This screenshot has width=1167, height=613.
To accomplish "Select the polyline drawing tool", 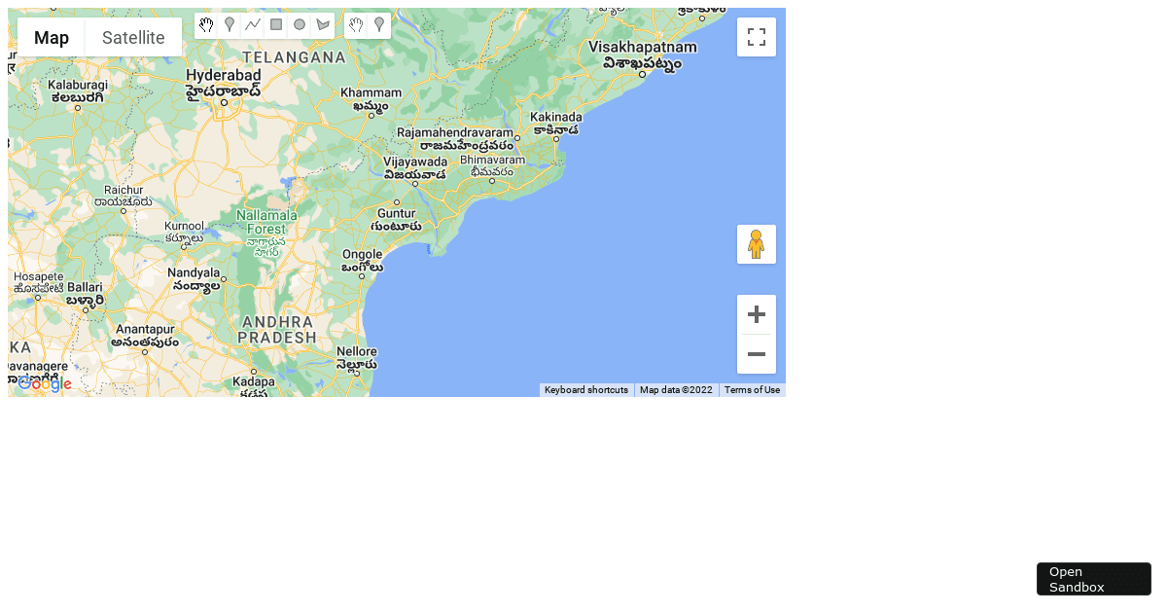I will pyautogui.click(x=253, y=25).
